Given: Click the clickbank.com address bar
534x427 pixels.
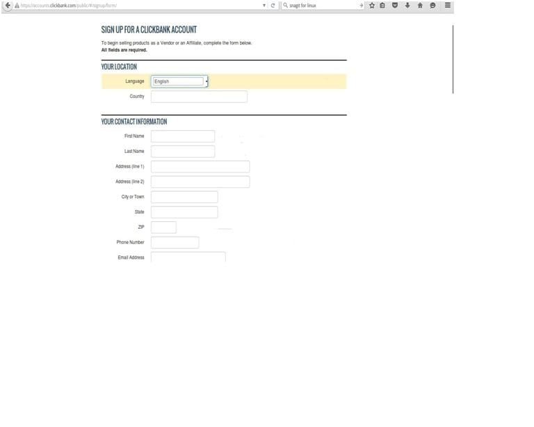Looking at the screenshot, I should (x=140, y=6).
